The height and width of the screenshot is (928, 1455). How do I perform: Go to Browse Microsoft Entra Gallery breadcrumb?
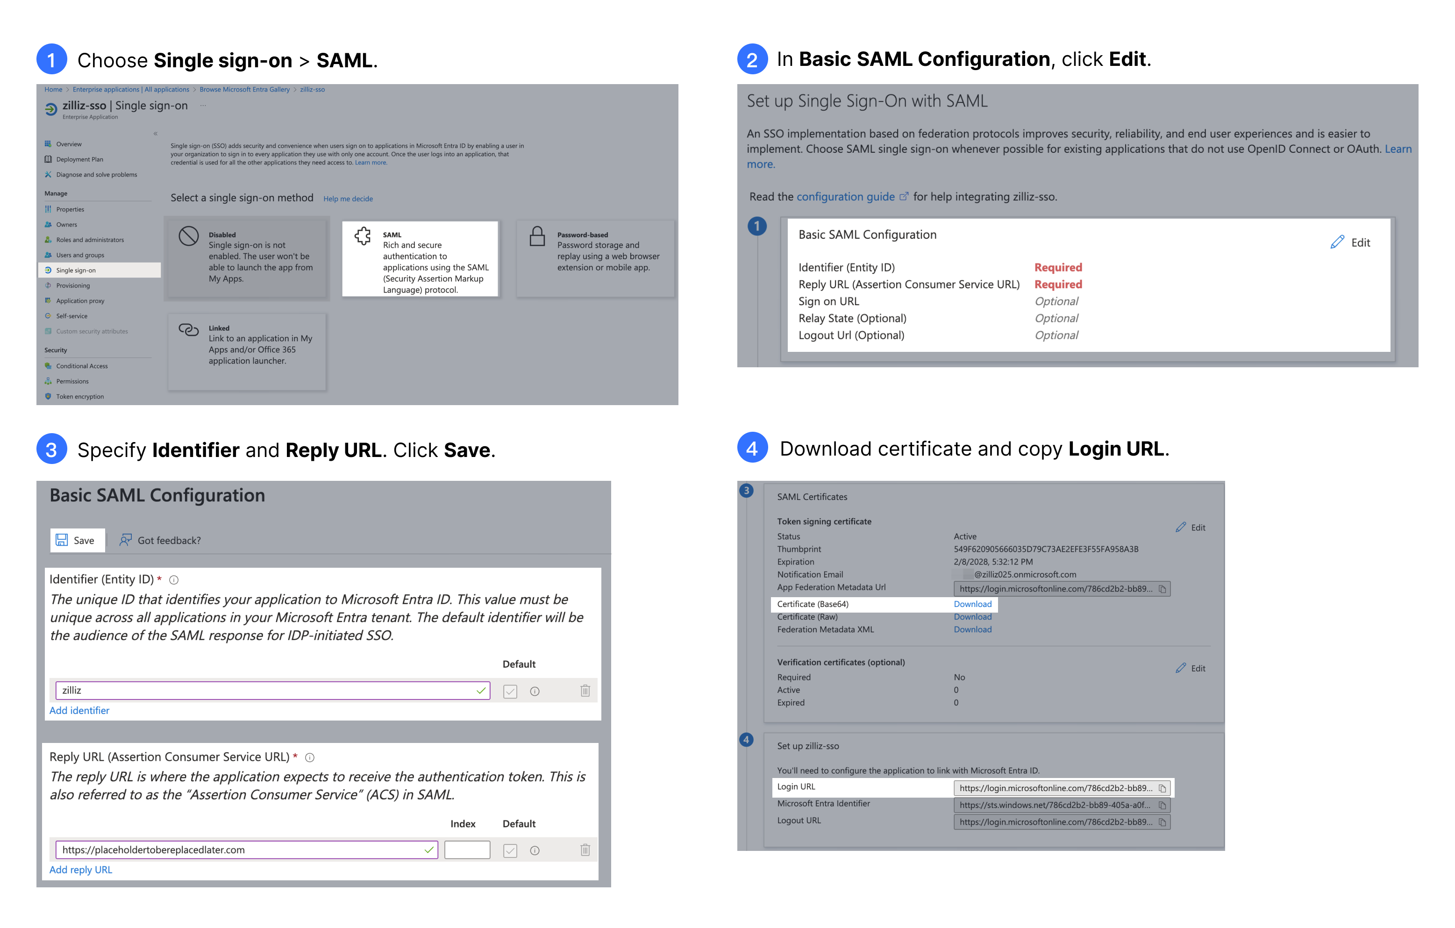point(244,89)
